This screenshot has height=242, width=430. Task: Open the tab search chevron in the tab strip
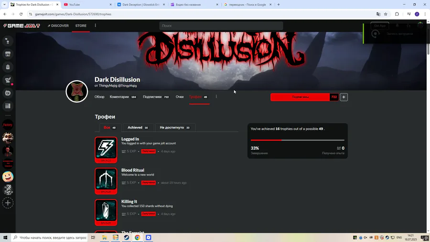[x=4, y=5]
